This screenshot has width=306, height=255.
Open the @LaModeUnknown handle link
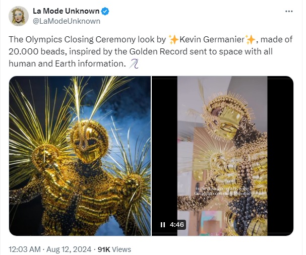click(x=67, y=21)
